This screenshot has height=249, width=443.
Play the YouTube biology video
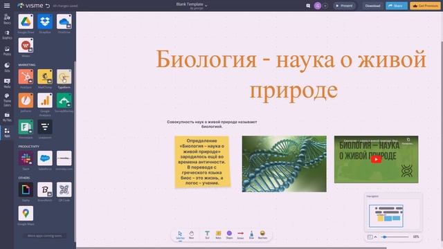[376, 160]
